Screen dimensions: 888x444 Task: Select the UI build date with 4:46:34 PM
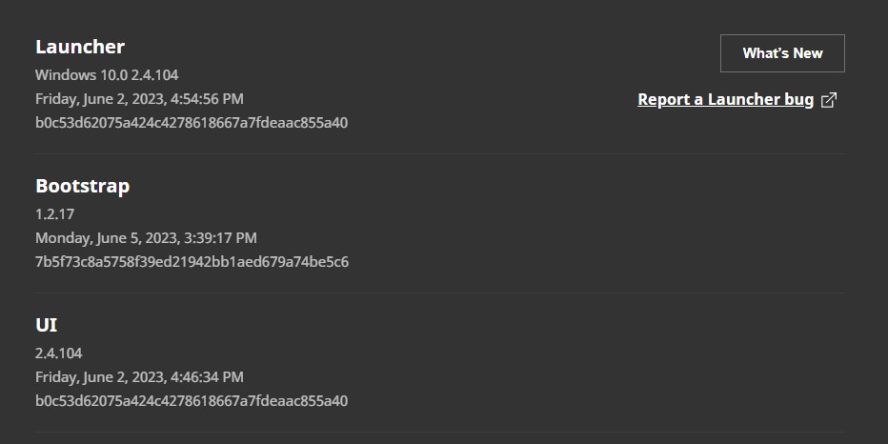tap(139, 376)
